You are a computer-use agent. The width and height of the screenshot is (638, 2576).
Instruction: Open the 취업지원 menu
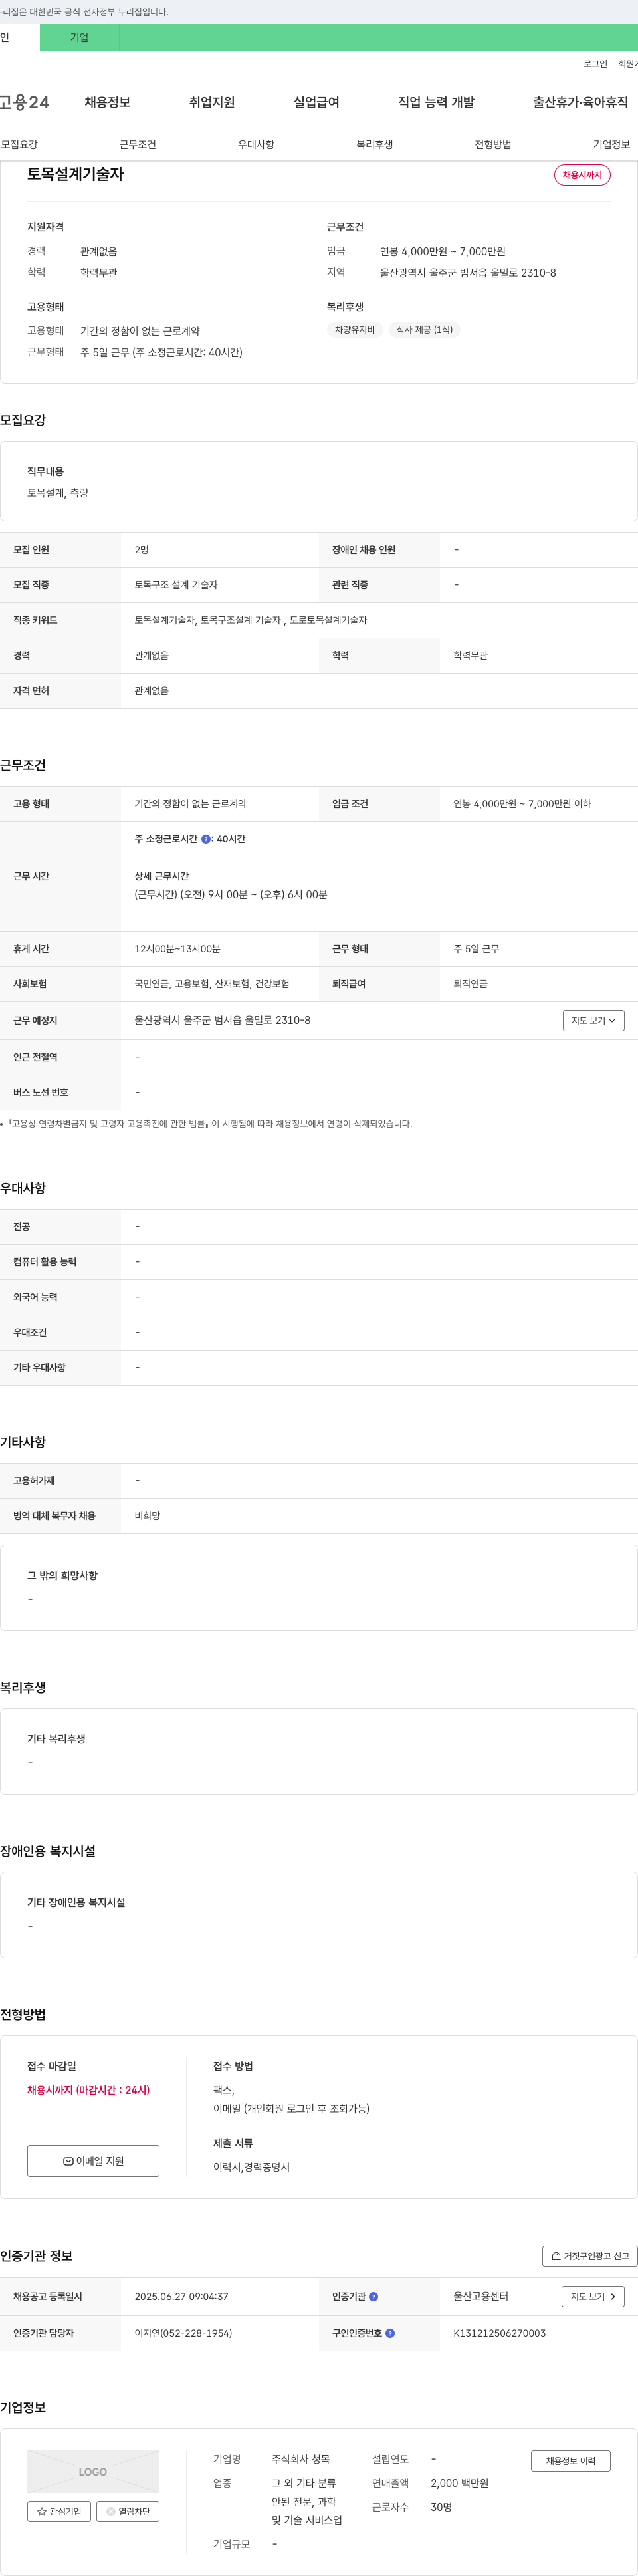212,102
